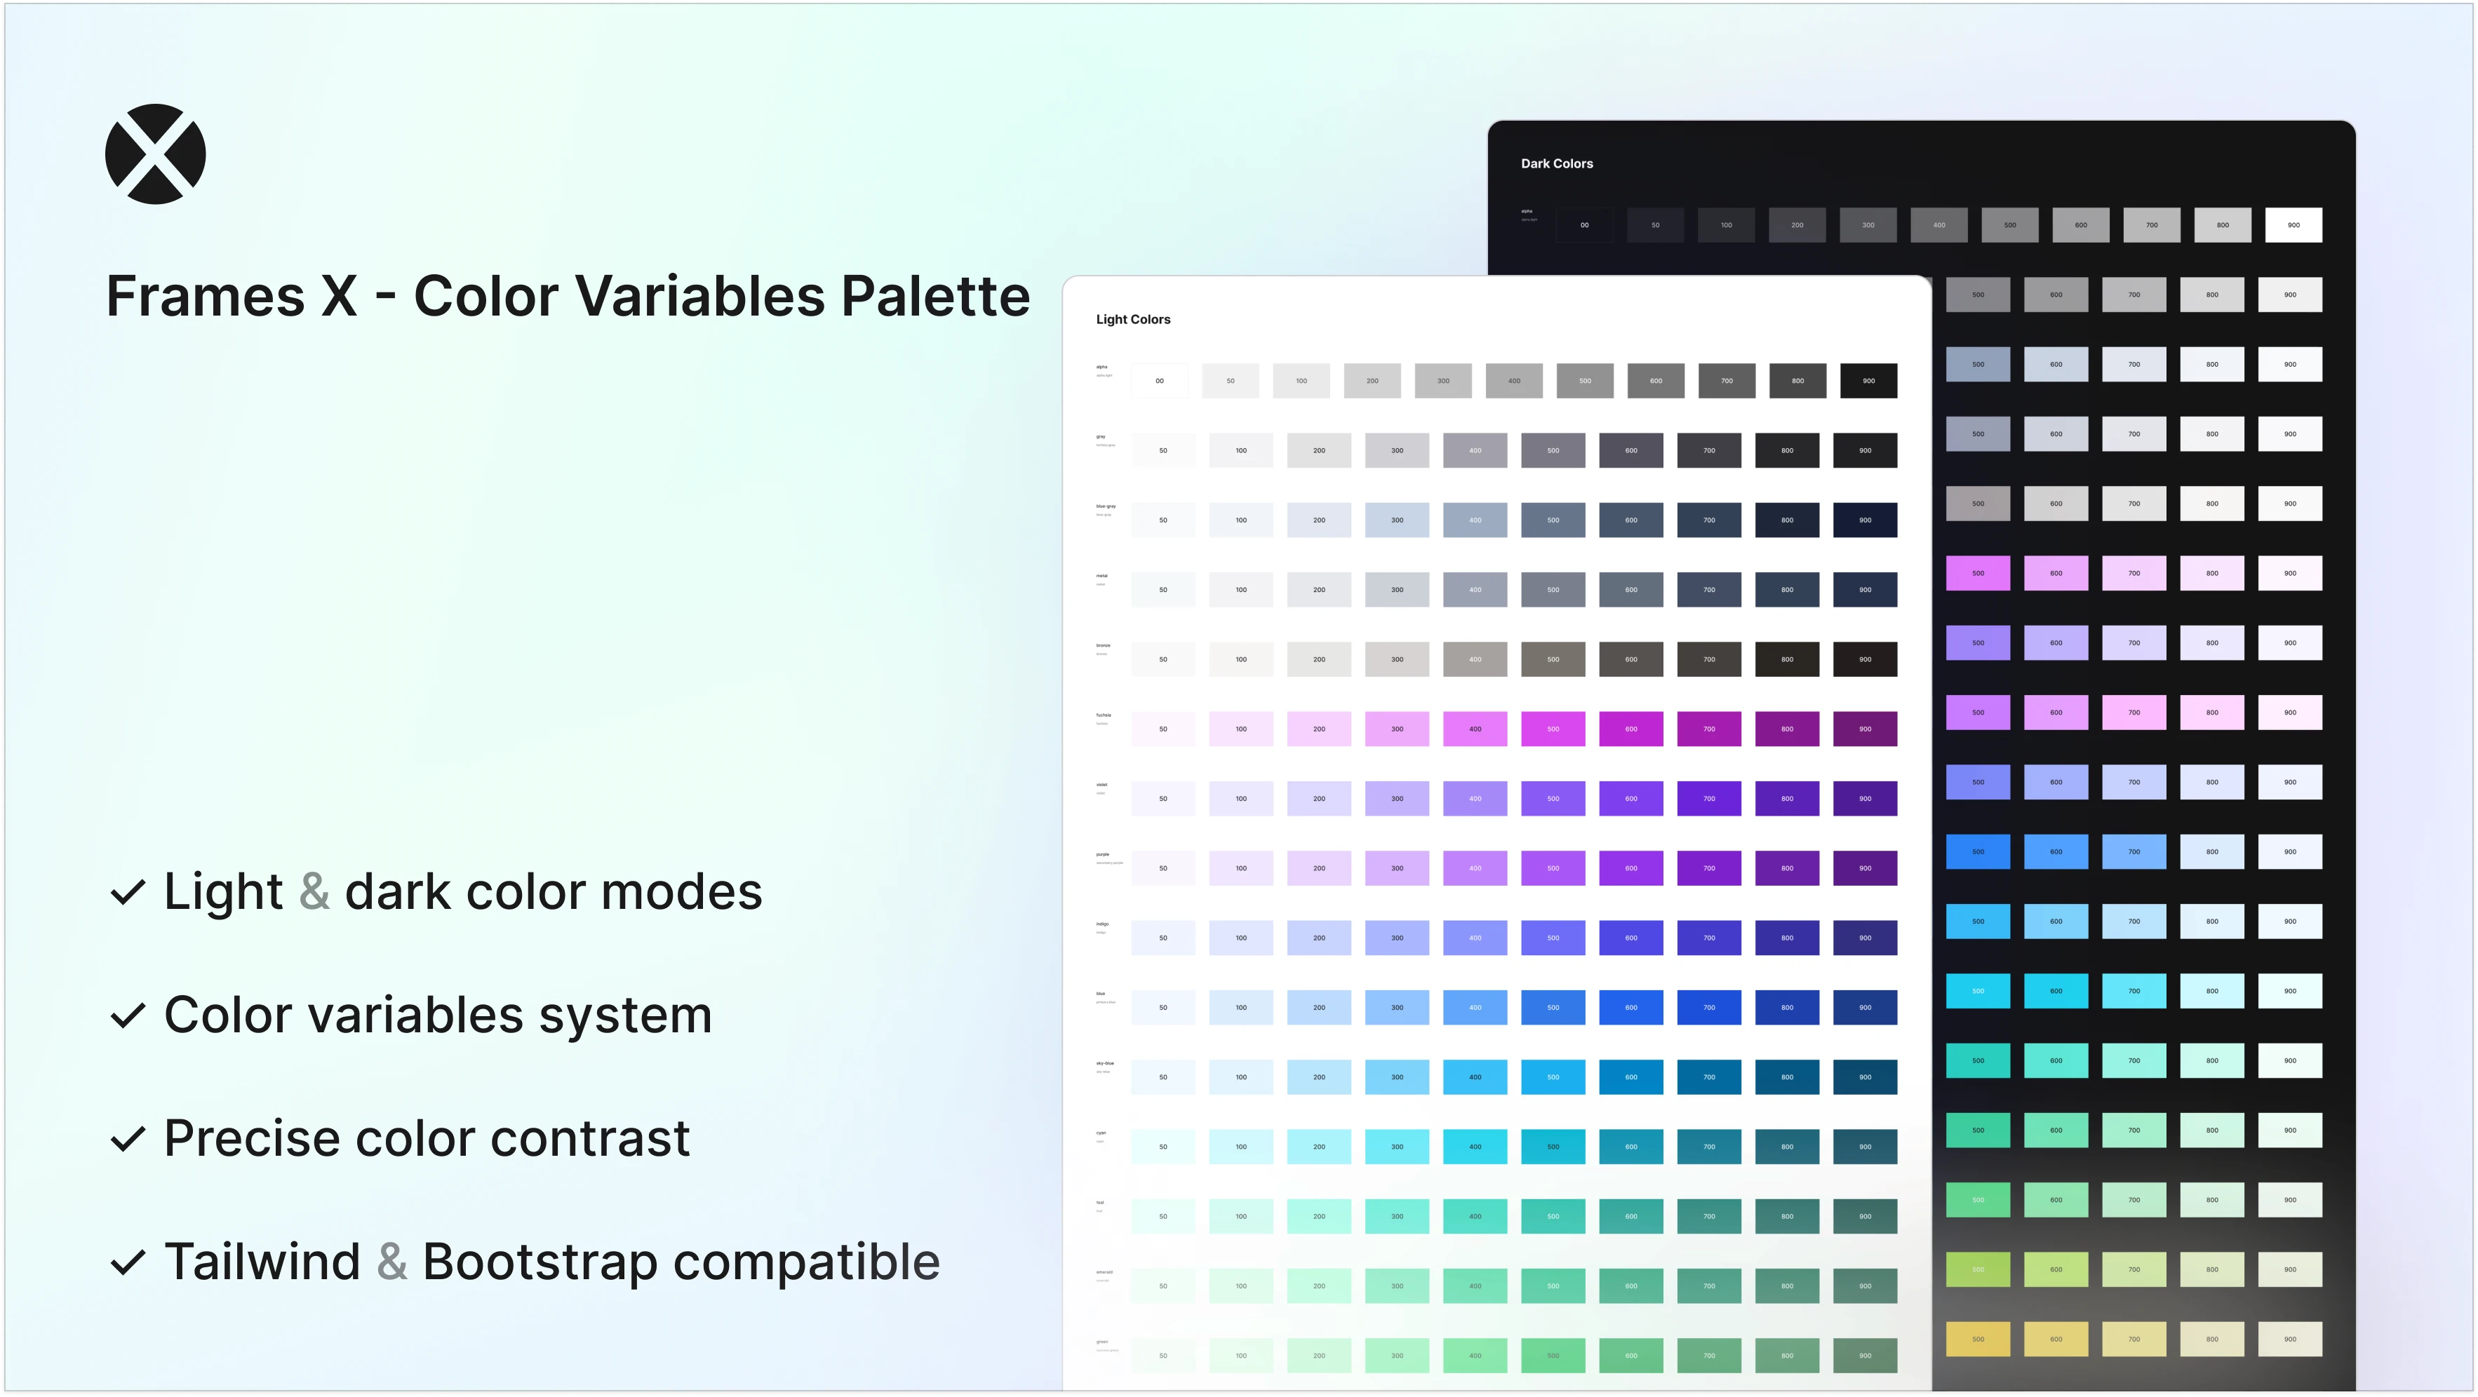This screenshot has width=2478, height=1397.
Task: Pick the purple 400 swatch in Light Colors
Action: (x=1475, y=868)
